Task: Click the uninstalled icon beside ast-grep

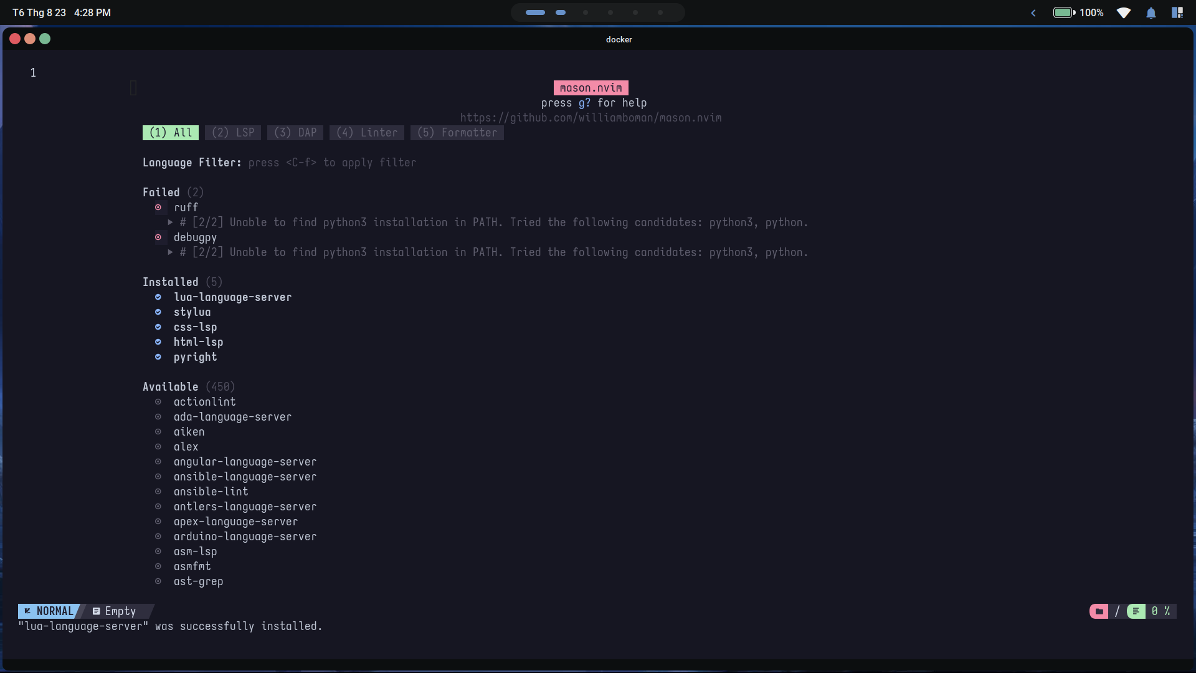Action: click(158, 581)
